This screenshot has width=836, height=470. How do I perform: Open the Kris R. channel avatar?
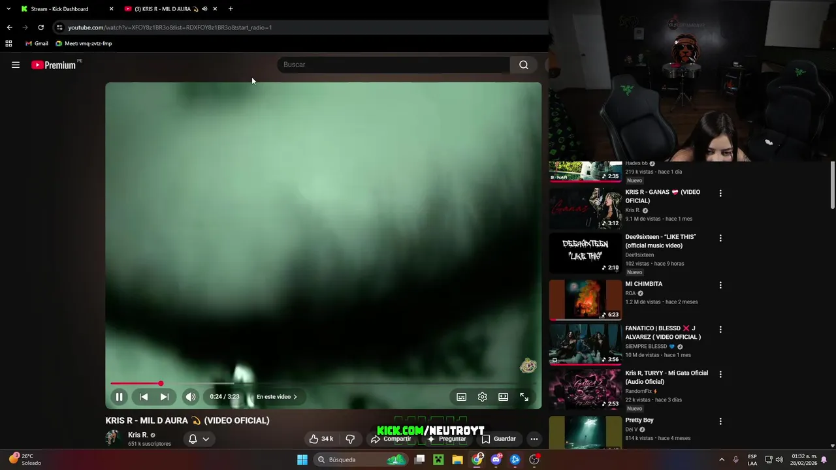[114, 438]
